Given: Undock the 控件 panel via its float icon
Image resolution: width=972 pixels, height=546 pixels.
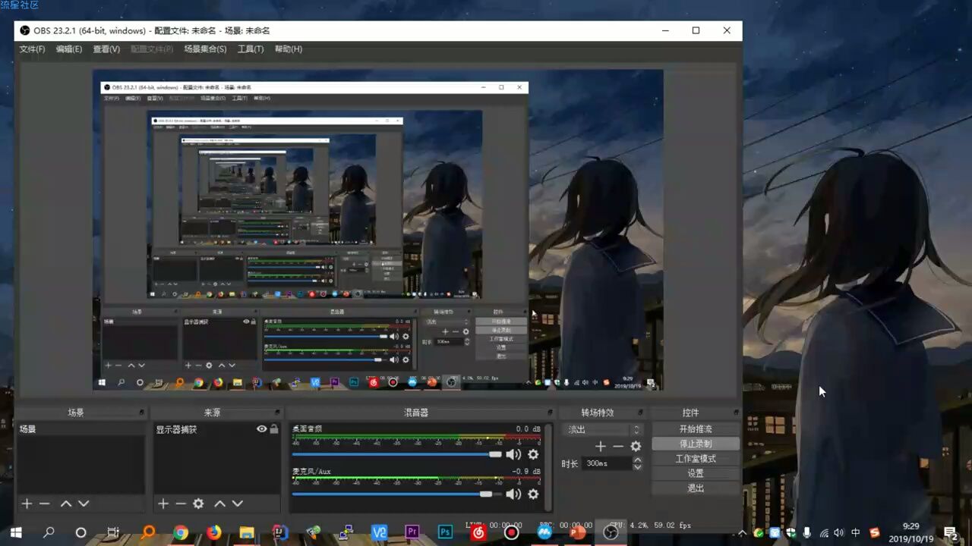Looking at the screenshot, I should click(x=735, y=413).
